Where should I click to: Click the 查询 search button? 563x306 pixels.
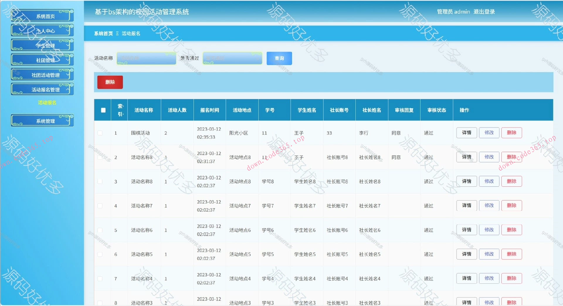coord(279,58)
